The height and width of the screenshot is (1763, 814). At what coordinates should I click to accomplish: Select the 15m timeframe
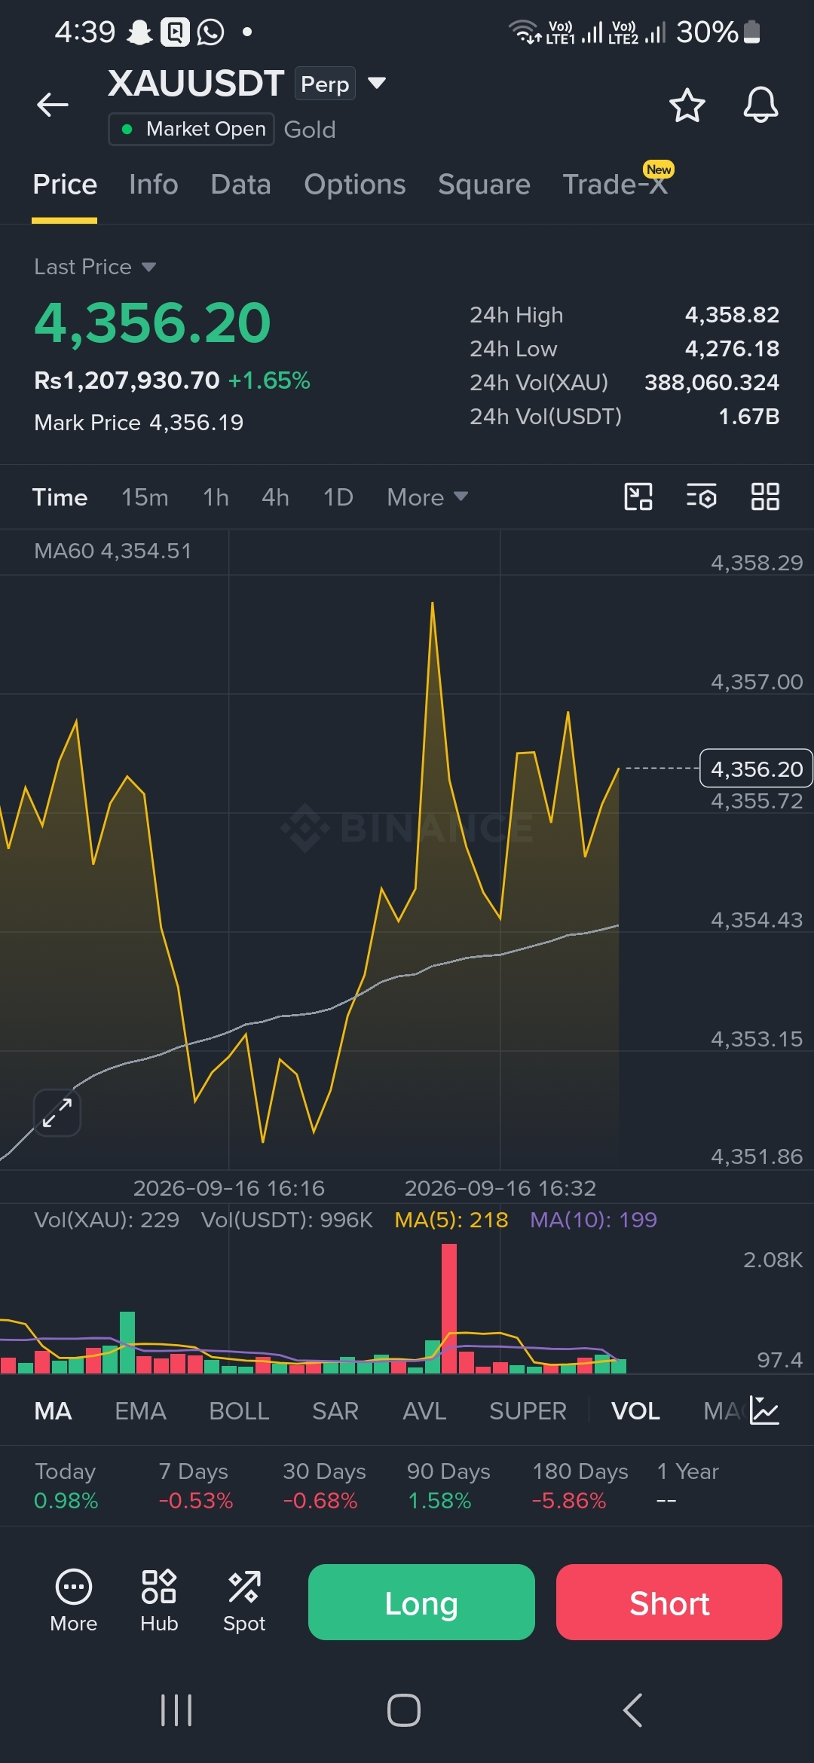point(145,497)
